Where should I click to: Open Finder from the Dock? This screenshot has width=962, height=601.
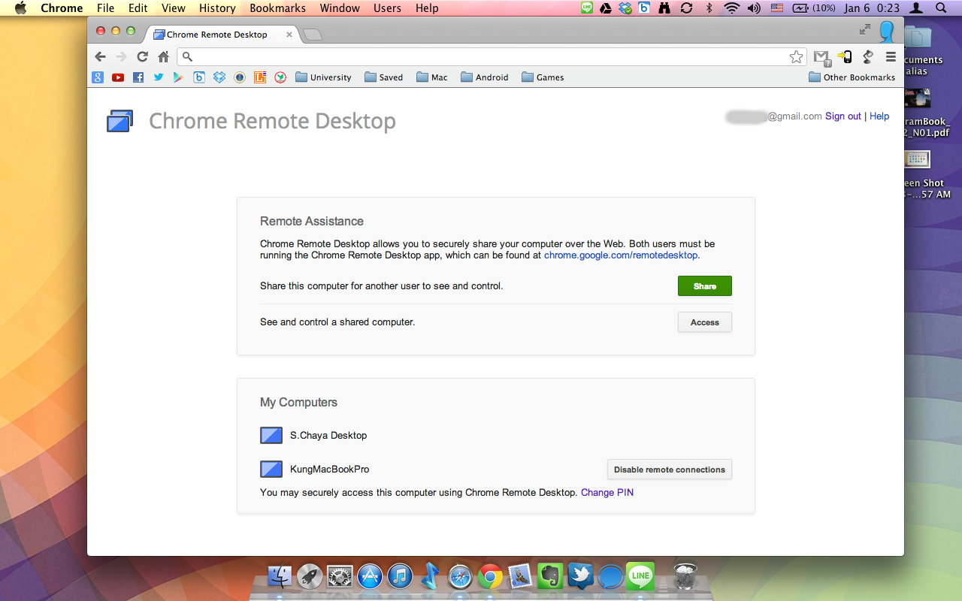[x=280, y=577]
